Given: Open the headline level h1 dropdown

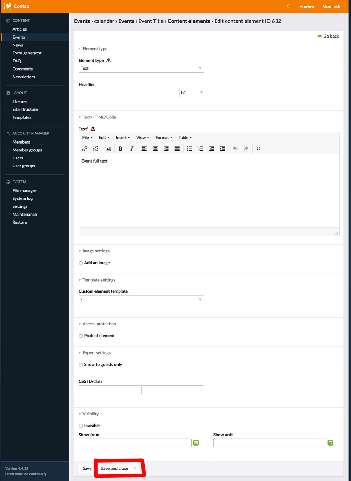Looking at the screenshot, I should [191, 93].
